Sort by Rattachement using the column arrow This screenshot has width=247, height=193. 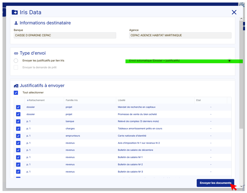tap(28, 100)
